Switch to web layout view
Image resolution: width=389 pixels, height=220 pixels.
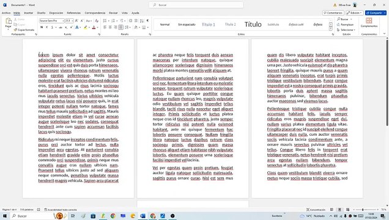click(348, 210)
